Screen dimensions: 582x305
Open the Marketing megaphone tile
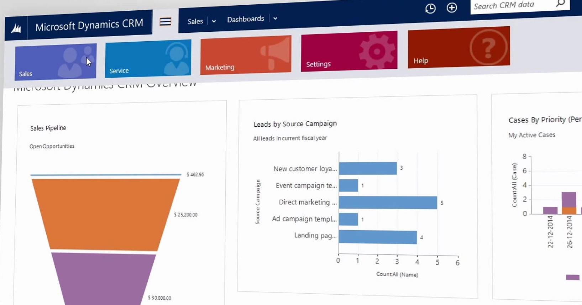[x=246, y=55]
